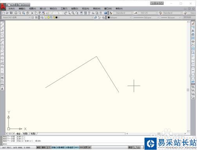Toggle DYN dynamic input in the status bar
Screen dimensions: 197x150
(x=81, y=147)
